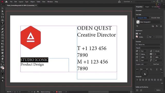Toggle Underline formatting

pyautogui.click(x=157, y=69)
